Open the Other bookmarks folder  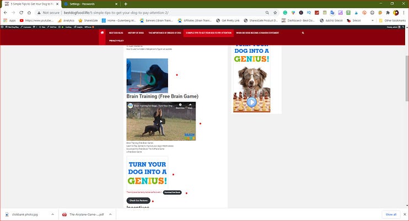pos(392,20)
